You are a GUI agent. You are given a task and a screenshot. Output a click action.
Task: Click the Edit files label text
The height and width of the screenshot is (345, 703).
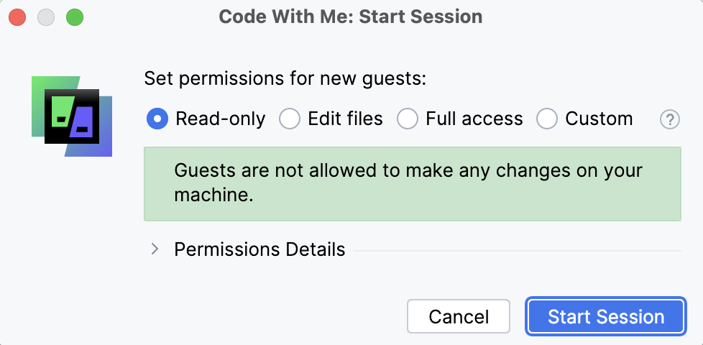tap(345, 119)
